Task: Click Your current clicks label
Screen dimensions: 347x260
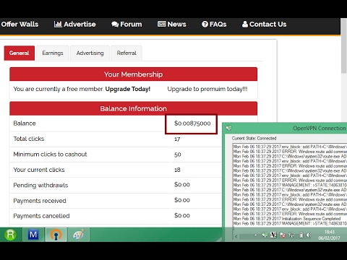Action: click(x=39, y=170)
